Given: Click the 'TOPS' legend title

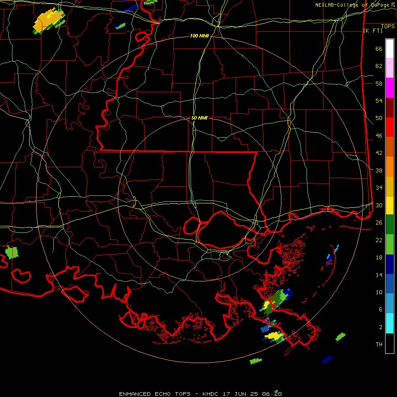Looking at the screenshot, I should coord(388,26).
